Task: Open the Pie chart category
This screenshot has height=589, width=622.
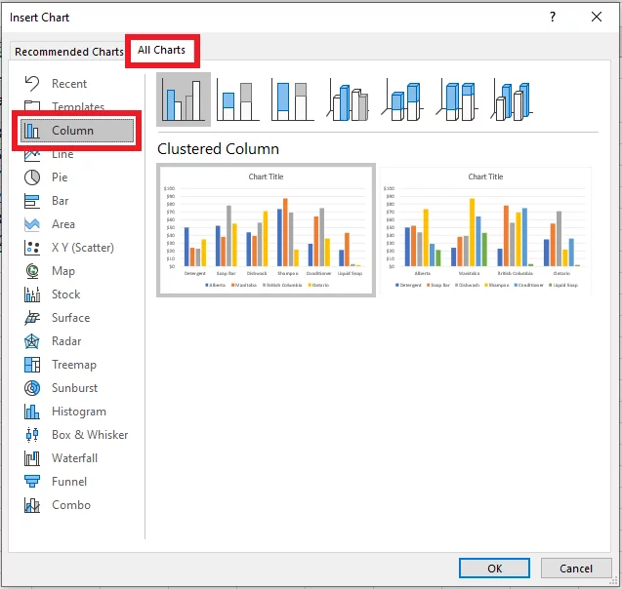Action: (60, 177)
